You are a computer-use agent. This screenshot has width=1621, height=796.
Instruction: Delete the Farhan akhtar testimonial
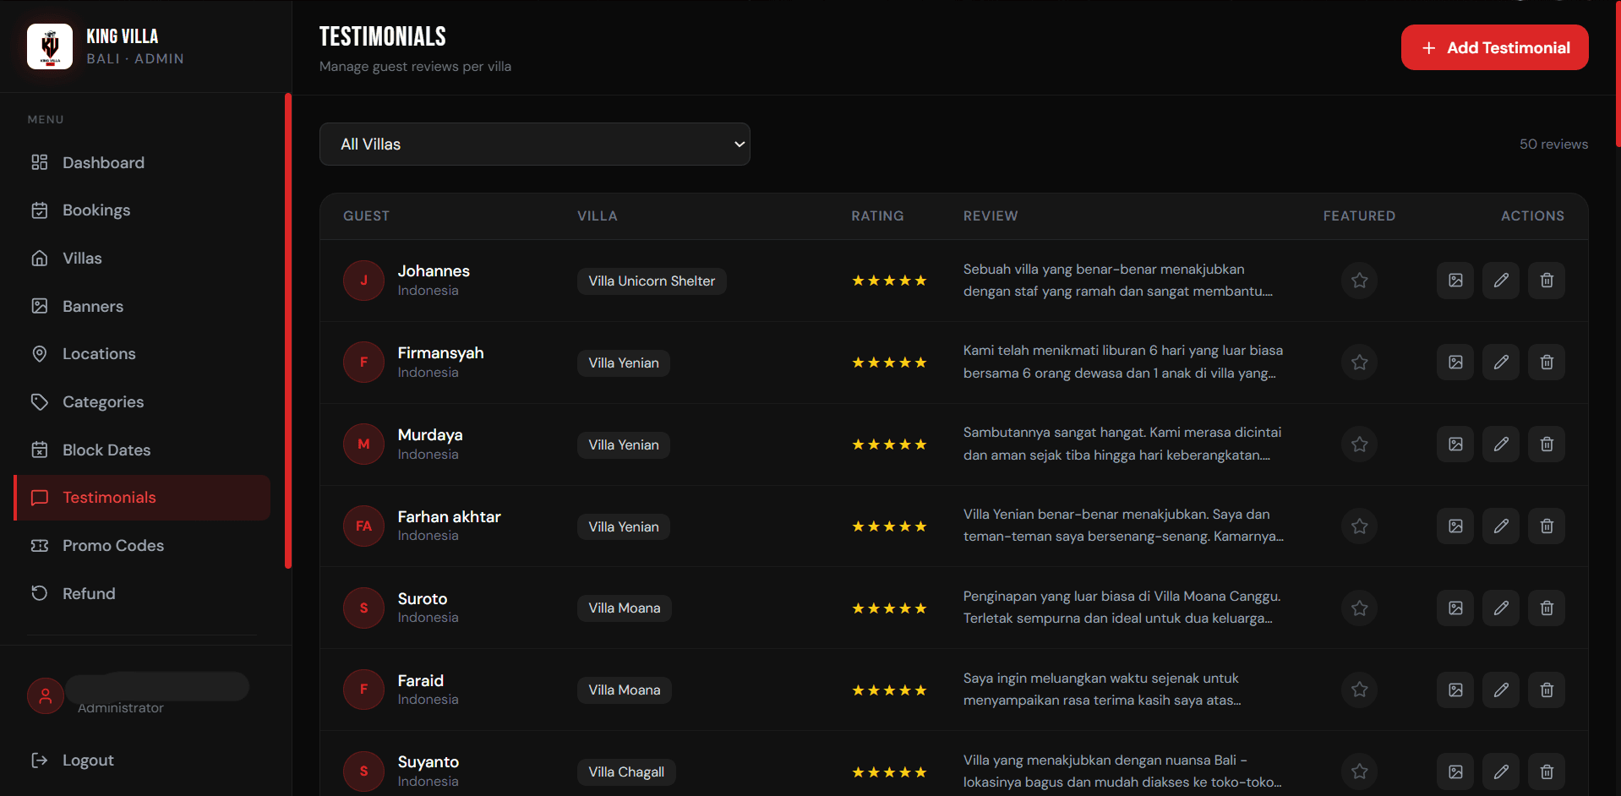click(x=1547, y=526)
